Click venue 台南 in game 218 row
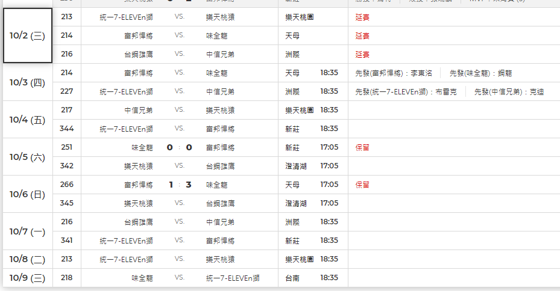Image resolution: width=560 pixels, height=291 pixels. 292,278
